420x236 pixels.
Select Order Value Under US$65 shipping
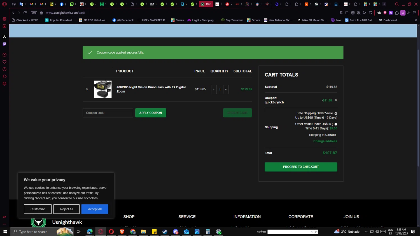(x=336, y=124)
